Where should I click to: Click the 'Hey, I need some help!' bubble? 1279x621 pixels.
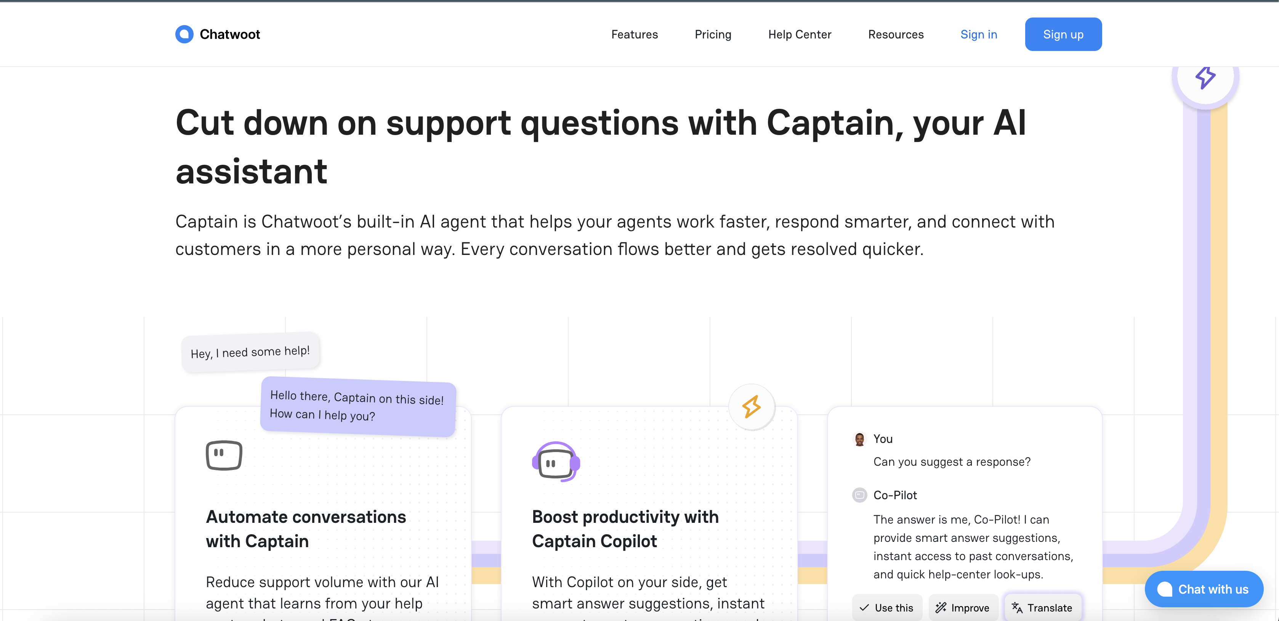[251, 352]
